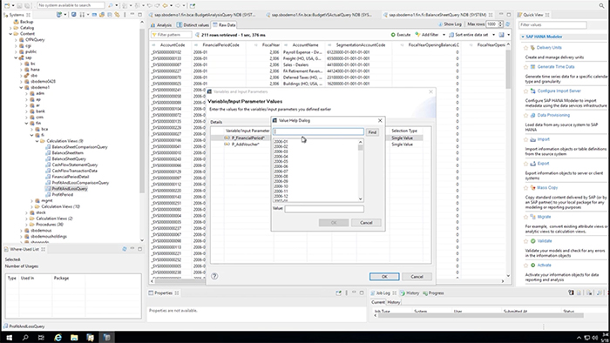The image size is (610, 343).
Task: Select BalanceSheetComparisonQuery in tree
Action: pos(79,147)
